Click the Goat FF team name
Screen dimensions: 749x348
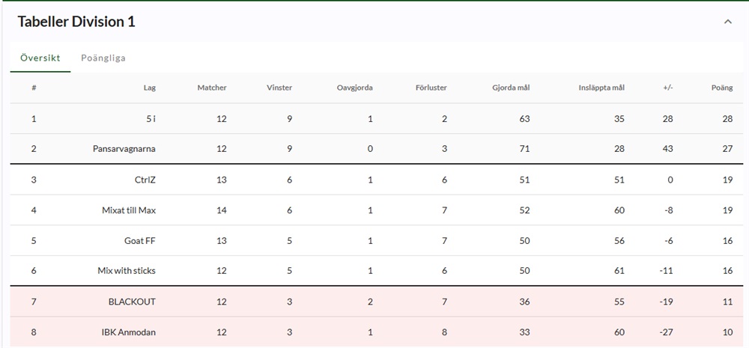(140, 241)
